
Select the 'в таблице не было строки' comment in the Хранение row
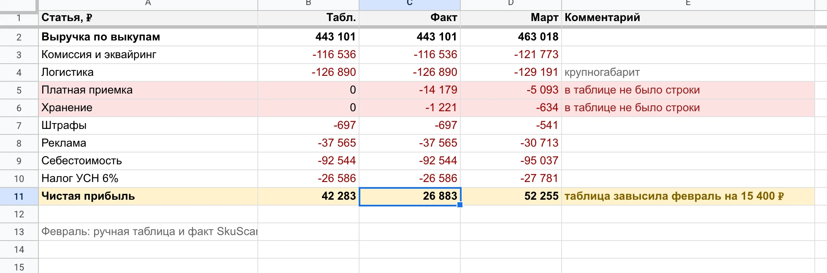click(x=688, y=108)
